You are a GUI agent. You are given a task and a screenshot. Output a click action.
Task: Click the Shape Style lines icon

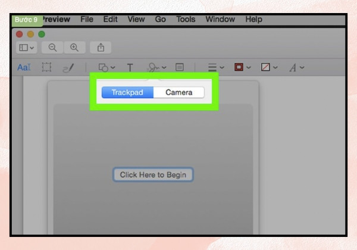tap(212, 67)
